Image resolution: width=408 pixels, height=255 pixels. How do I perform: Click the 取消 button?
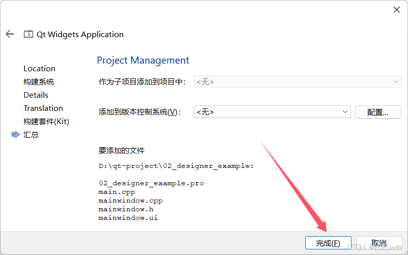pyautogui.click(x=379, y=243)
